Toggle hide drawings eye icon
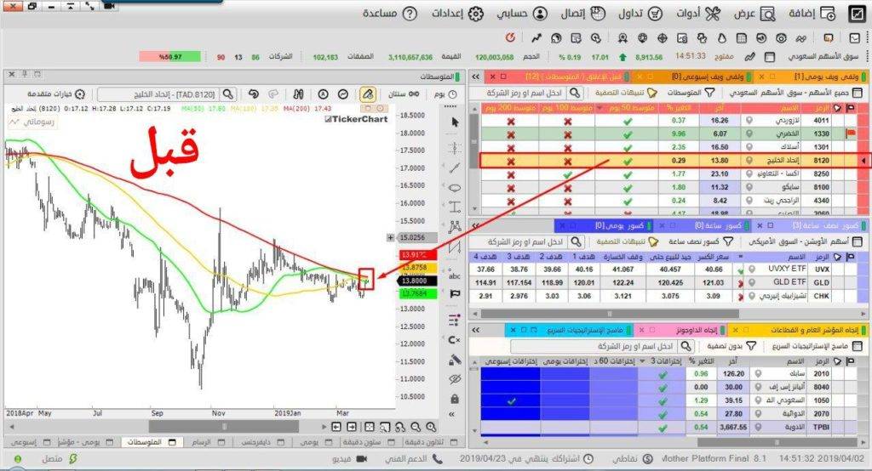Viewport: 872px width, 471px height. [455, 379]
